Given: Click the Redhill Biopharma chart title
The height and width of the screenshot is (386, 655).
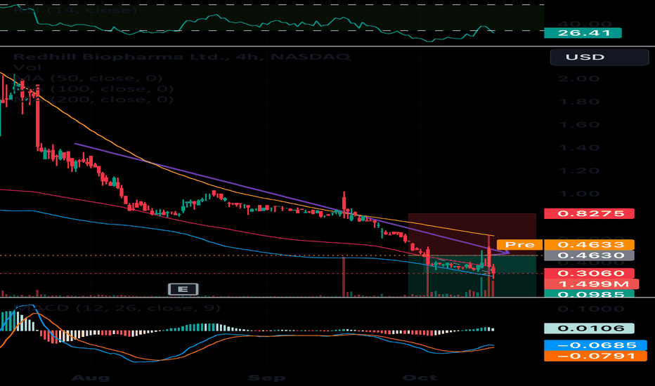Looking at the screenshot, I should coord(182,57).
